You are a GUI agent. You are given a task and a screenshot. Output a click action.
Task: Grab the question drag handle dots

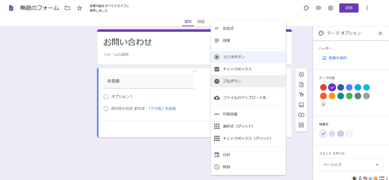194,71
